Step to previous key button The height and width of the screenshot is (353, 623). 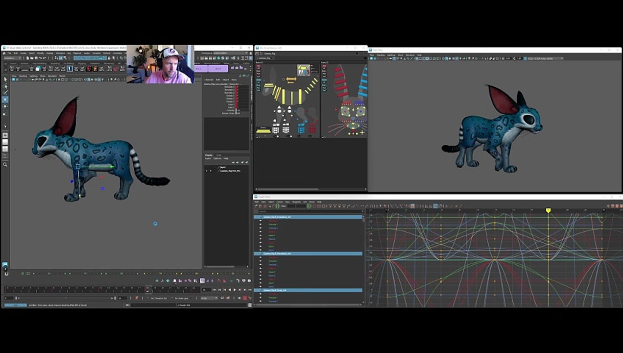pyautogui.click(x=224, y=290)
